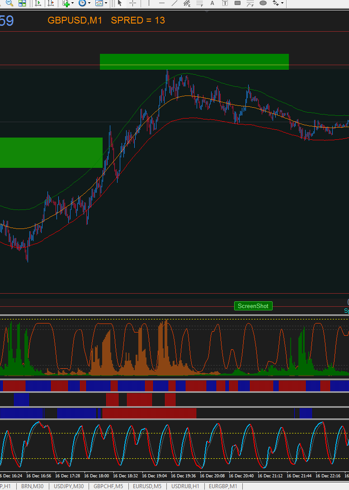The width and height of the screenshot is (349, 490).
Task: Click the 16 Dec 21:12 time label
Action: [x=270, y=476]
